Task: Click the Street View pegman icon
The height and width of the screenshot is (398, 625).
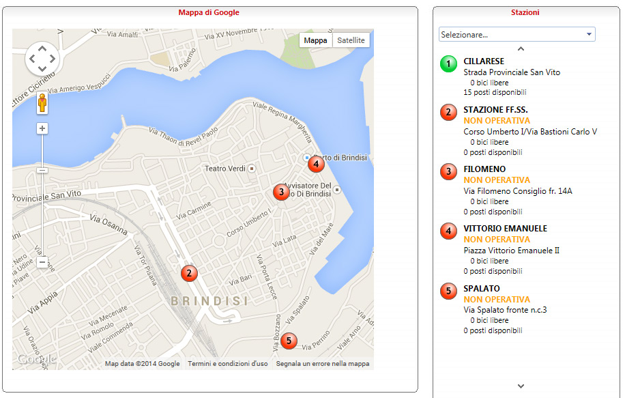Action: click(x=42, y=103)
